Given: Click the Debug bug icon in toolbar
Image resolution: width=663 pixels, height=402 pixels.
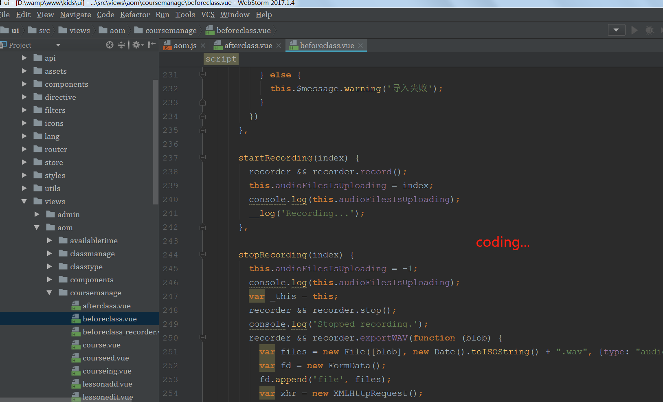Looking at the screenshot, I should point(650,30).
